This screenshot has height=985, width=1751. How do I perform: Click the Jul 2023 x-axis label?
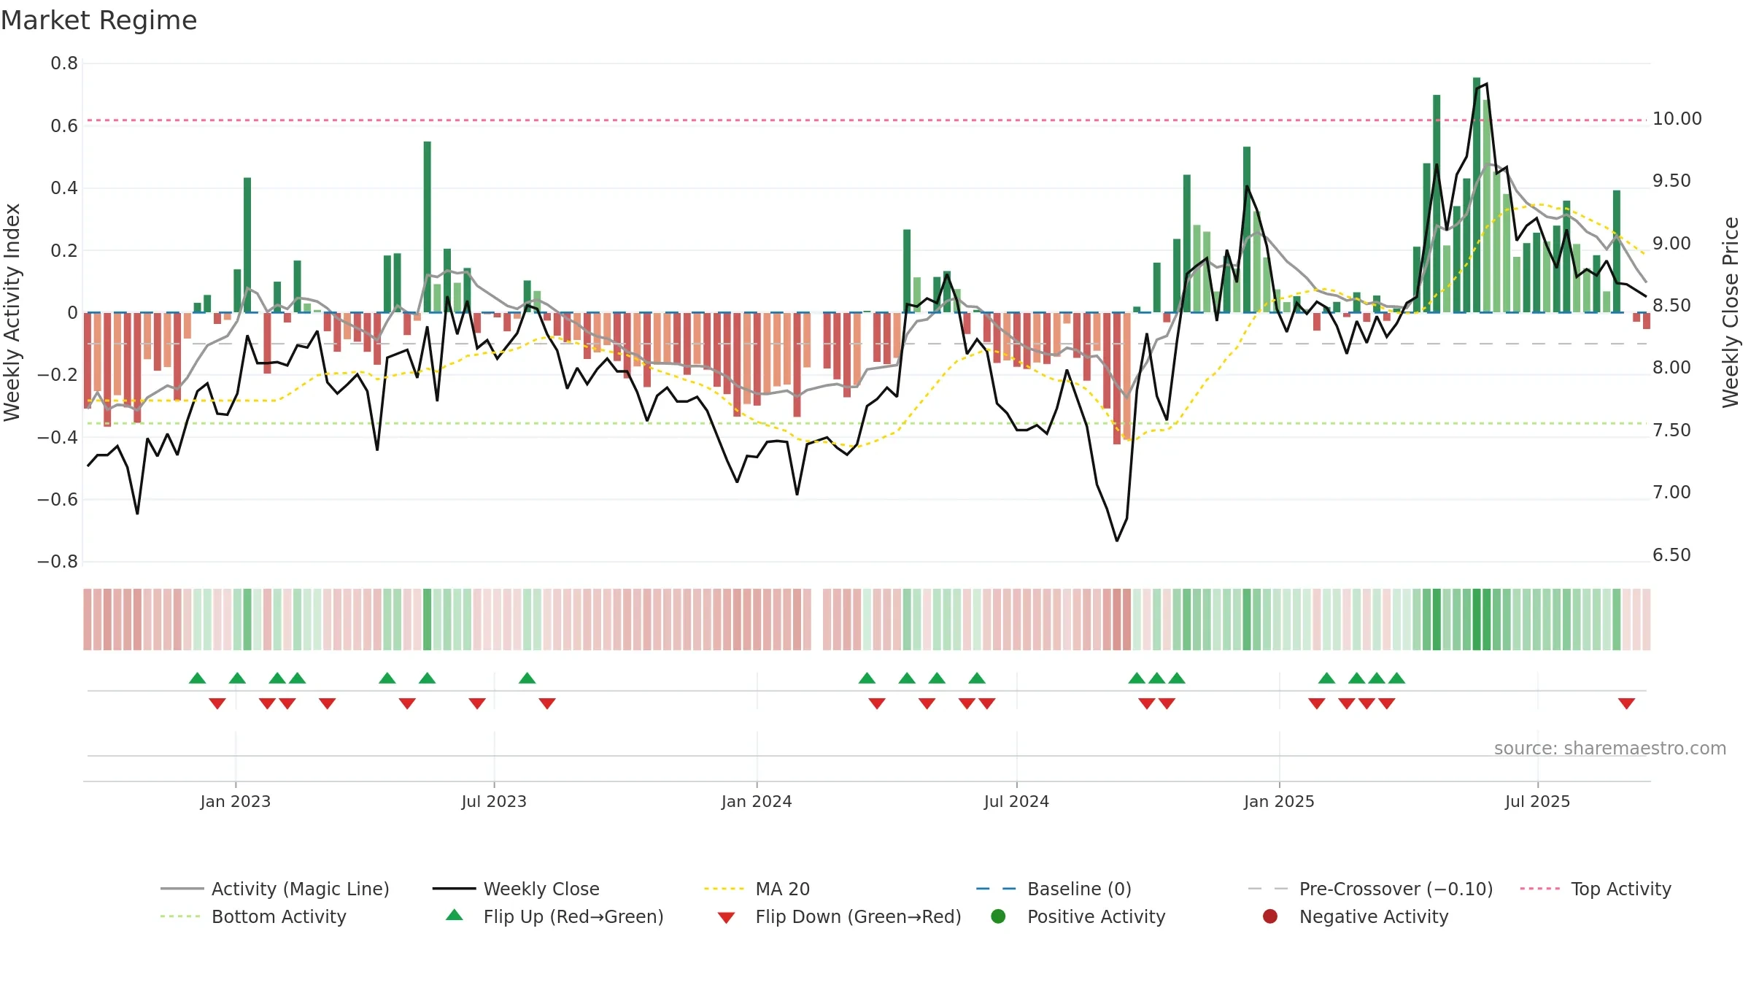point(494,801)
